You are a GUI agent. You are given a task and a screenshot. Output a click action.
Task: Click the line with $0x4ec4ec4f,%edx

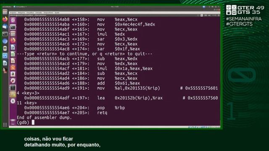coord(90,24)
